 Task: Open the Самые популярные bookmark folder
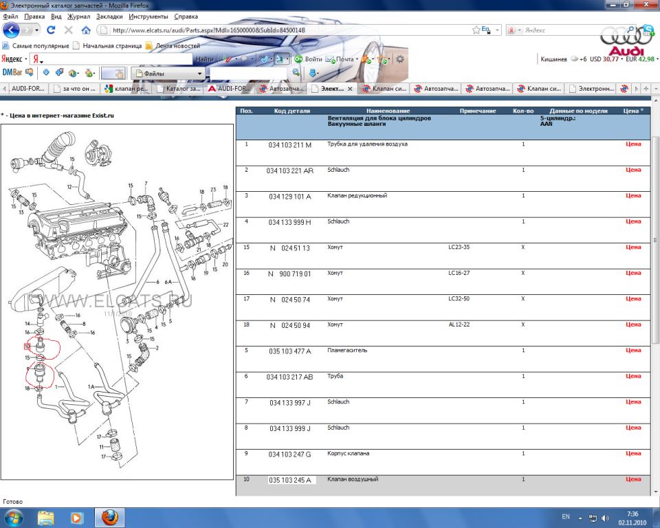[x=36, y=45]
